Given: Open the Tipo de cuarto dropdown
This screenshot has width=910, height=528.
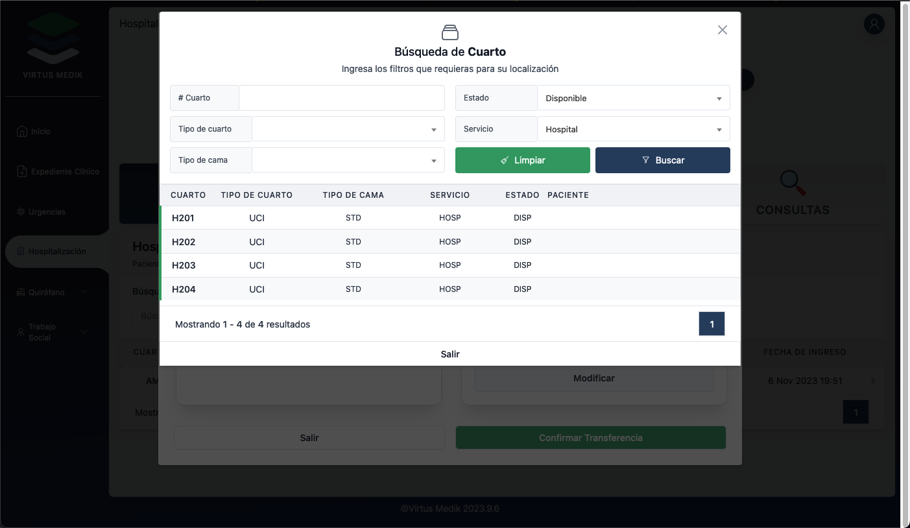Looking at the screenshot, I should tap(348, 129).
